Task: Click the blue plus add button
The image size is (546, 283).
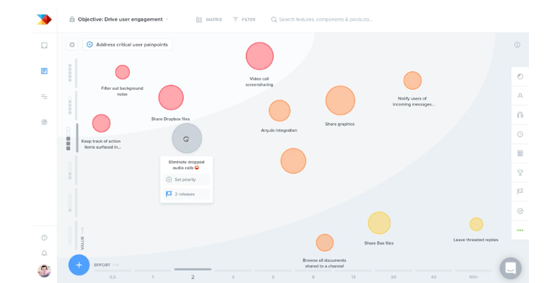Action: point(79,265)
